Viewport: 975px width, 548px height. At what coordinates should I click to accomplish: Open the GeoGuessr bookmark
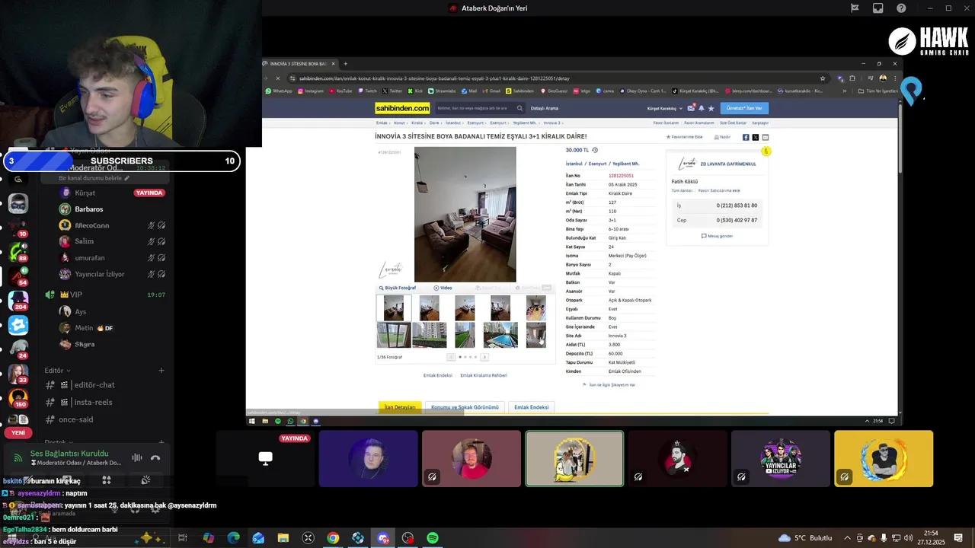click(x=554, y=91)
